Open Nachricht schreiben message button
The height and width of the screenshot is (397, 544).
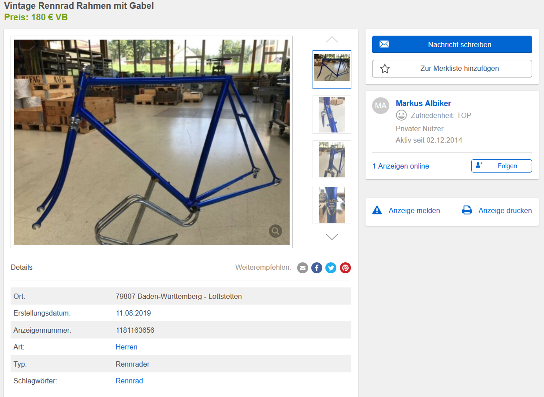(x=452, y=44)
